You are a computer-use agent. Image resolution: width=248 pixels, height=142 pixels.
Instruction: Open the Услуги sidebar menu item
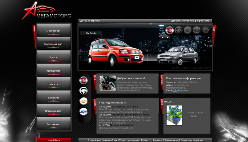pyautogui.click(x=53, y=57)
